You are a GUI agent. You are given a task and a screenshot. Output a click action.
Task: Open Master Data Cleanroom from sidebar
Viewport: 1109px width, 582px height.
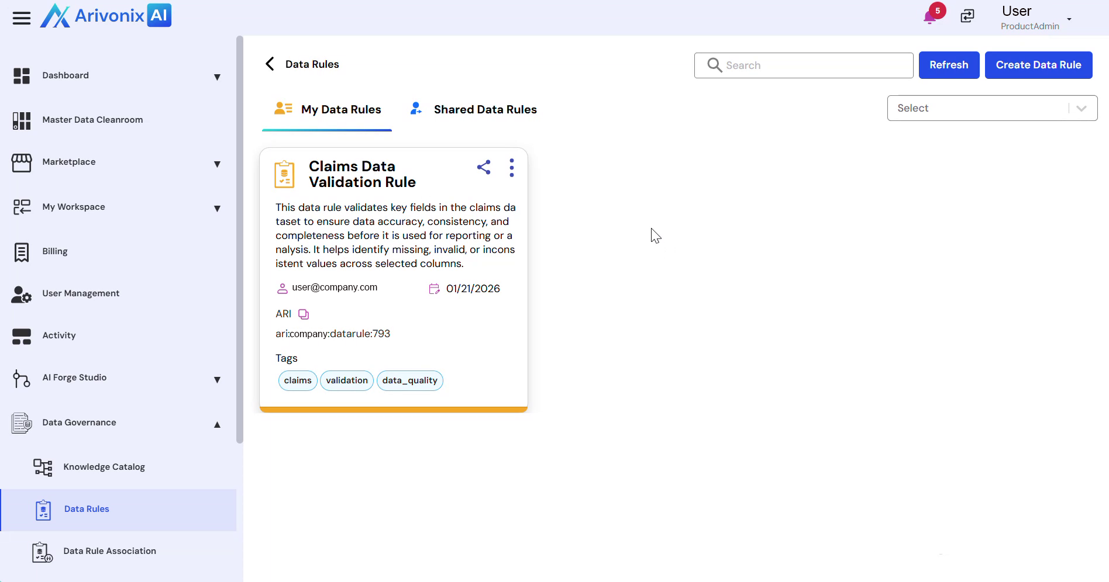pos(92,120)
